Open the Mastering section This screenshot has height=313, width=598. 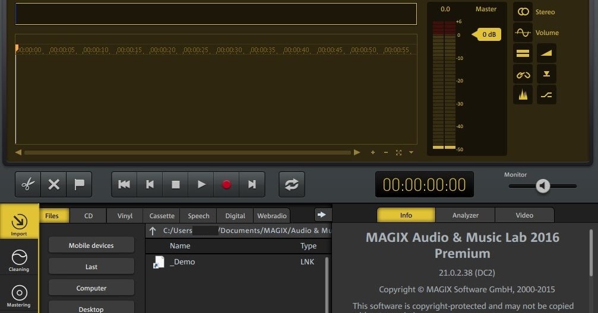(19, 295)
